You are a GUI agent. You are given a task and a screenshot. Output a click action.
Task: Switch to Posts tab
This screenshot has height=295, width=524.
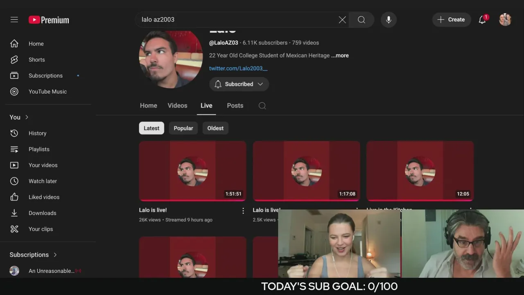(235, 106)
